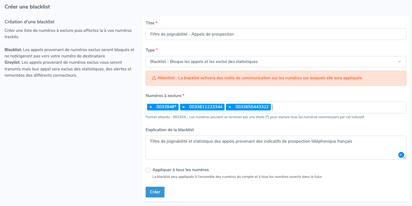Image resolution: width=412 pixels, height=206 pixels.
Task: Click the 0033948* tag label
Action: click(x=166, y=107)
